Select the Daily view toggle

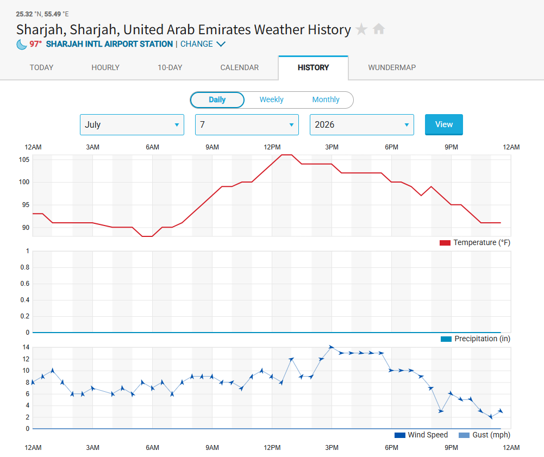pos(217,100)
